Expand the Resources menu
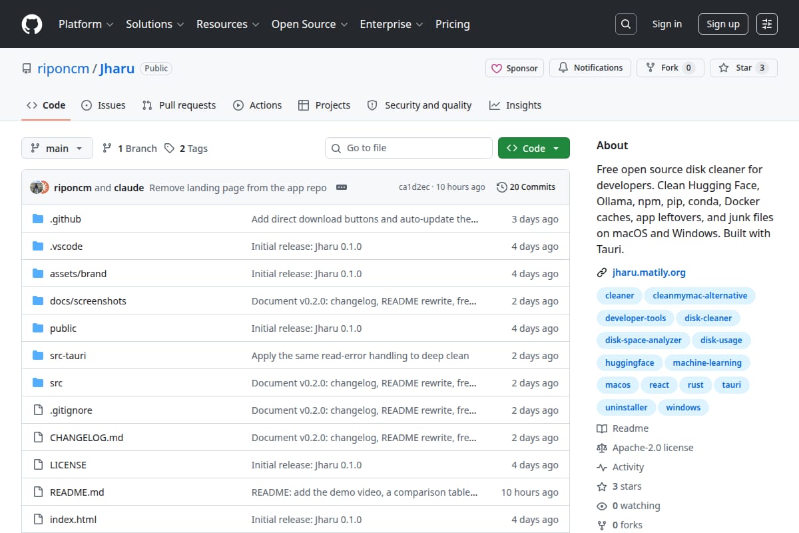Image resolution: width=799 pixels, height=533 pixels. click(227, 24)
